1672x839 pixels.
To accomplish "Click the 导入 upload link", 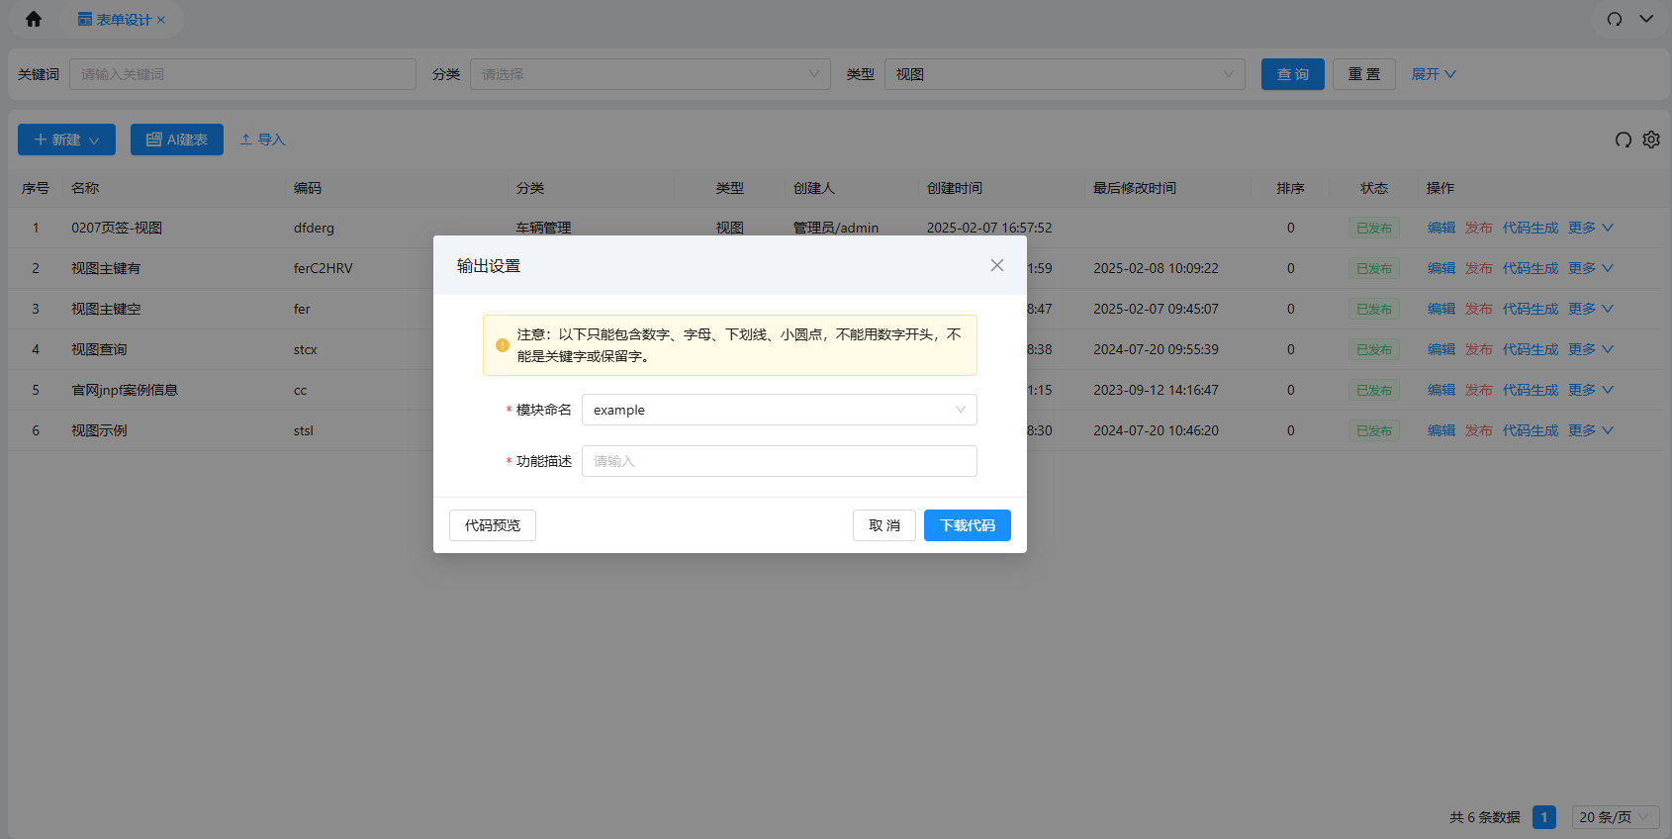I will [x=262, y=140].
